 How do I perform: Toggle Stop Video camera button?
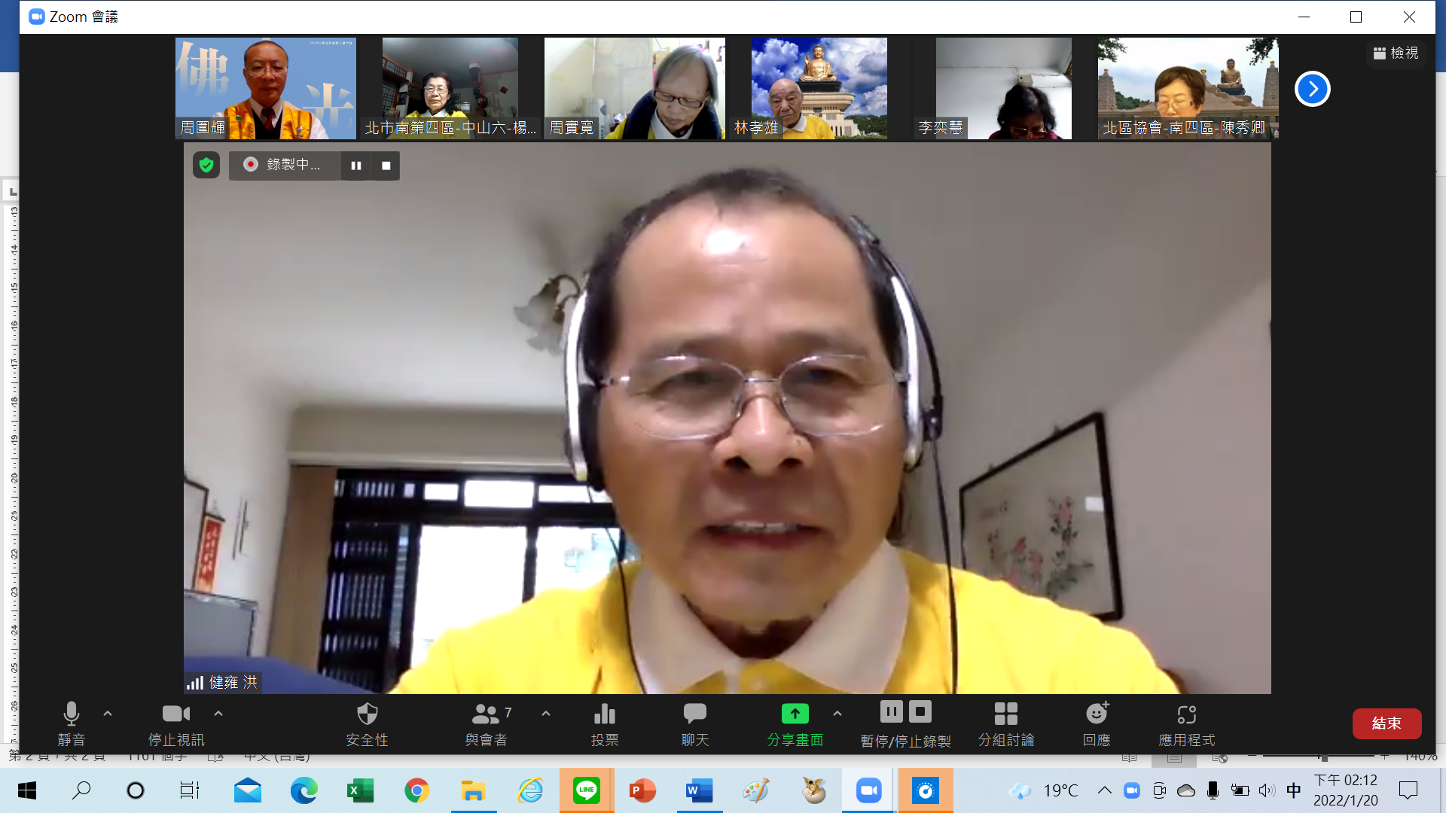pyautogui.click(x=175, y=714)
